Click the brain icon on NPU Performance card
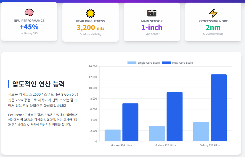245x157 pixels. coord(29,12)
